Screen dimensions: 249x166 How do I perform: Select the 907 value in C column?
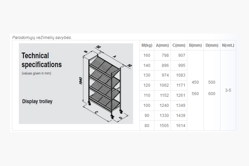pos(182,55)
